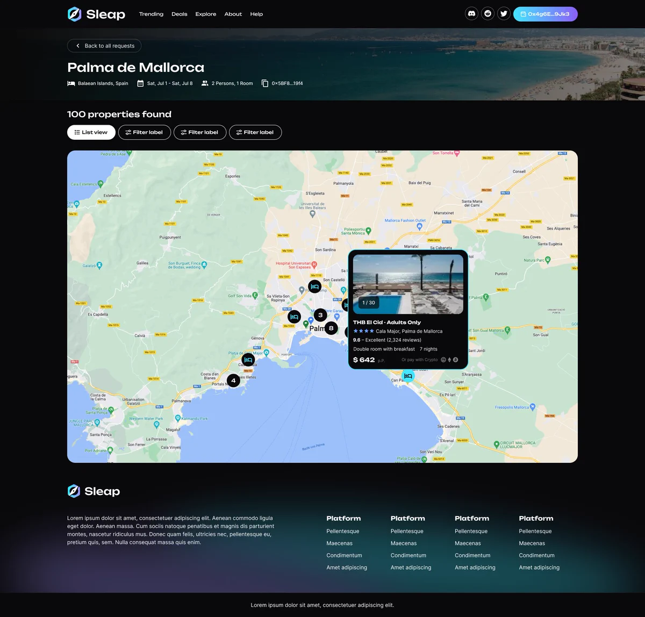Screen dimensions: 645x617
Task: Click the $ 642 price on the card
Action: 364,360
